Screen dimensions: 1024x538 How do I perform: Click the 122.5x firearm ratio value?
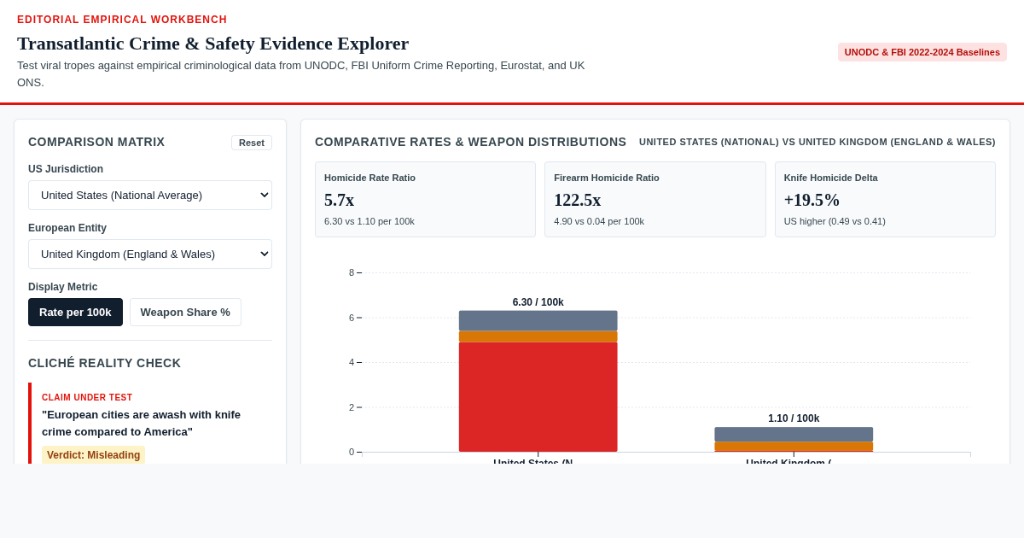pos(578,200)
